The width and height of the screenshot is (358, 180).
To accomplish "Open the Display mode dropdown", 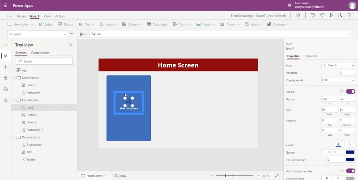I will coord(338,80).
